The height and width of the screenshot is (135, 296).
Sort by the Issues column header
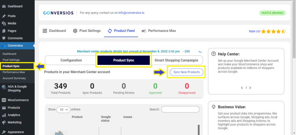point(128,117)
